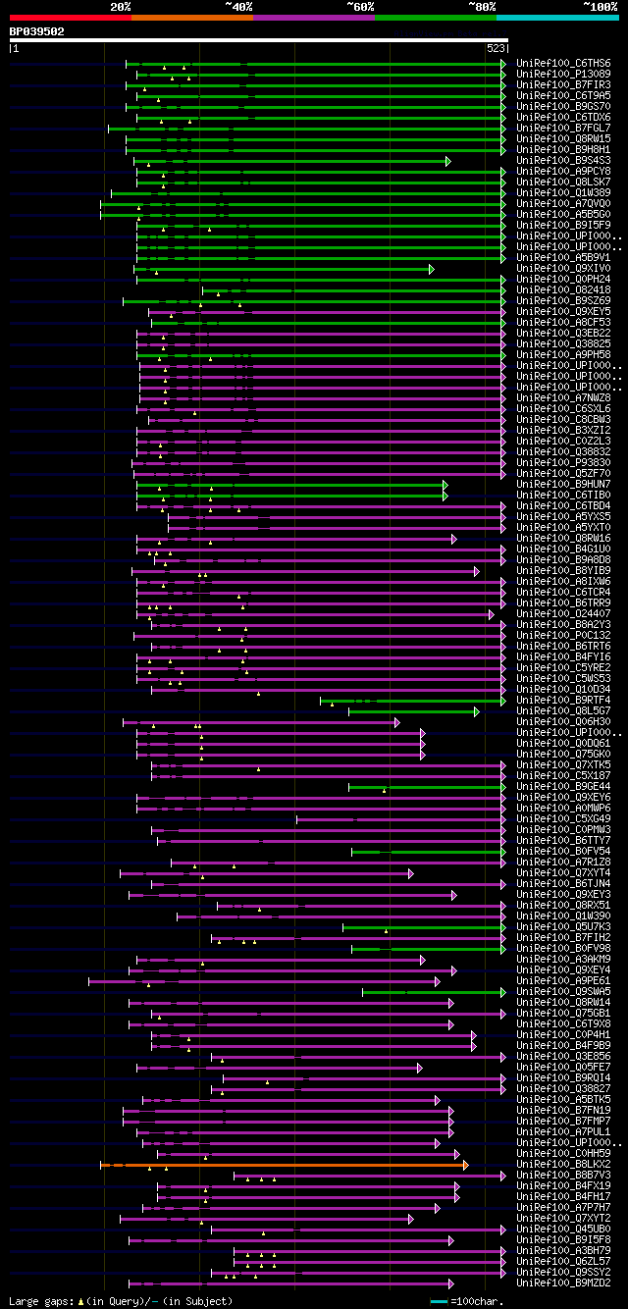Screen dimensions: 628x1309
Task: Open hit UniRef100_A5B9V1
Action: coord(563,257)
